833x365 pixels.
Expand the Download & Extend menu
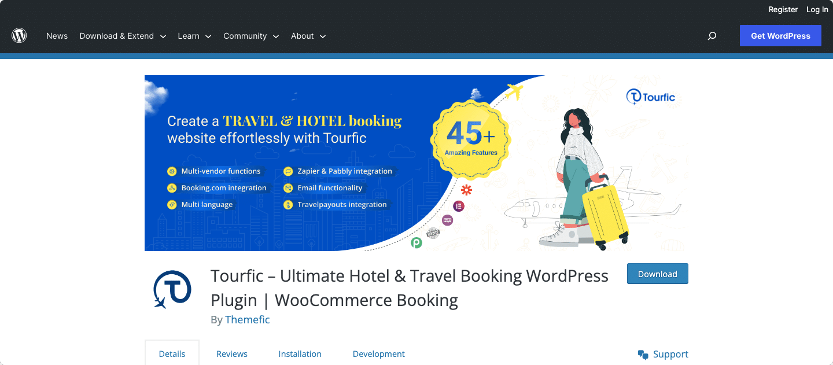[x=123, y=36]
